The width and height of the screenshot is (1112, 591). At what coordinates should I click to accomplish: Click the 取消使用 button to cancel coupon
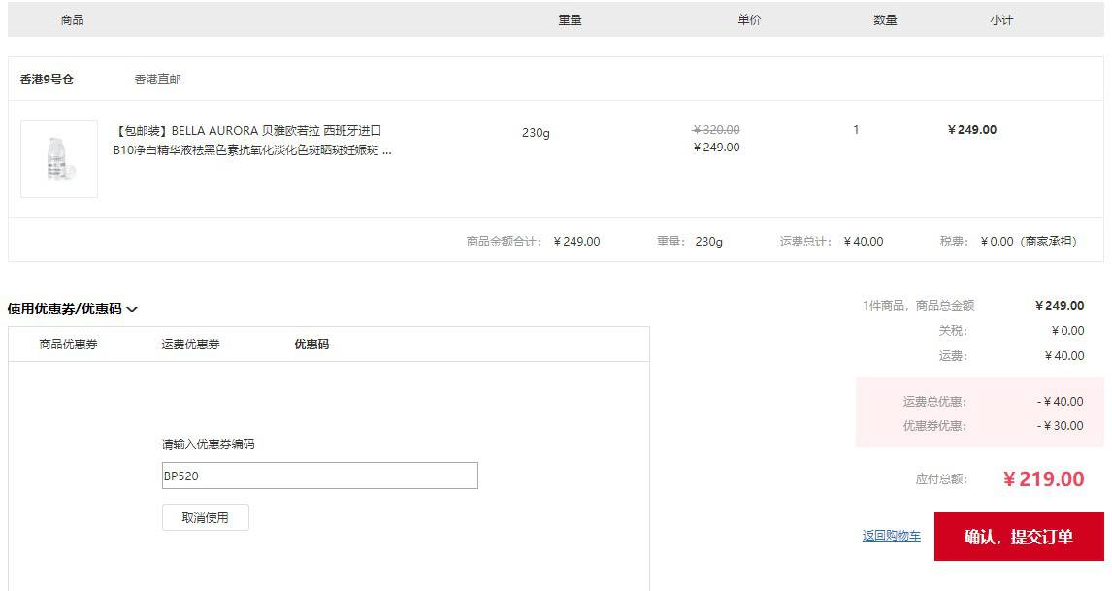point(206,516)
